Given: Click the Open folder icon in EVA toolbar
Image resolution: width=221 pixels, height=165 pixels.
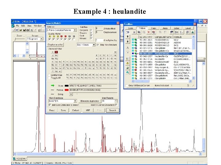Looking at the screenshot, I should [21, 30].
